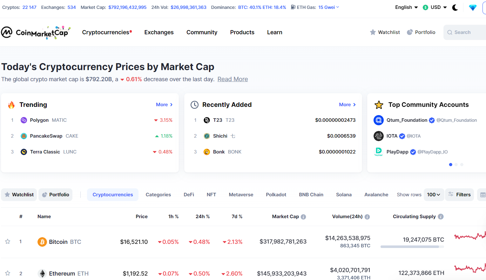This screenshot has width=486, height=280.
Task: Open the Learn nav menu
Action: 274,32
